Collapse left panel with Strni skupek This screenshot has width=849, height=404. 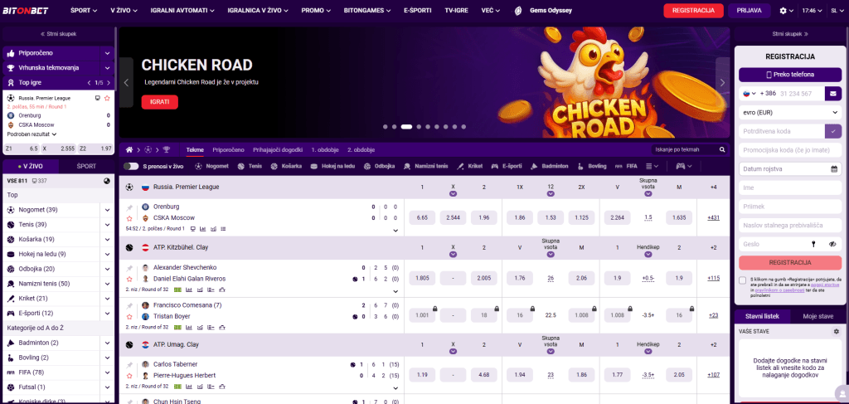tap(59, 33)
